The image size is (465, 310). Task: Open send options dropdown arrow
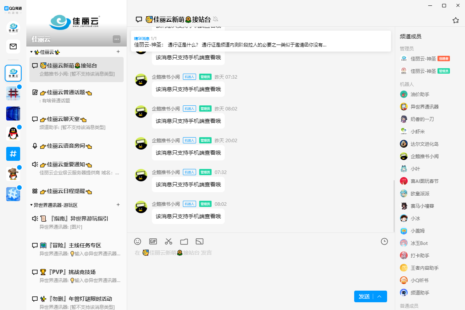(380, 296)
